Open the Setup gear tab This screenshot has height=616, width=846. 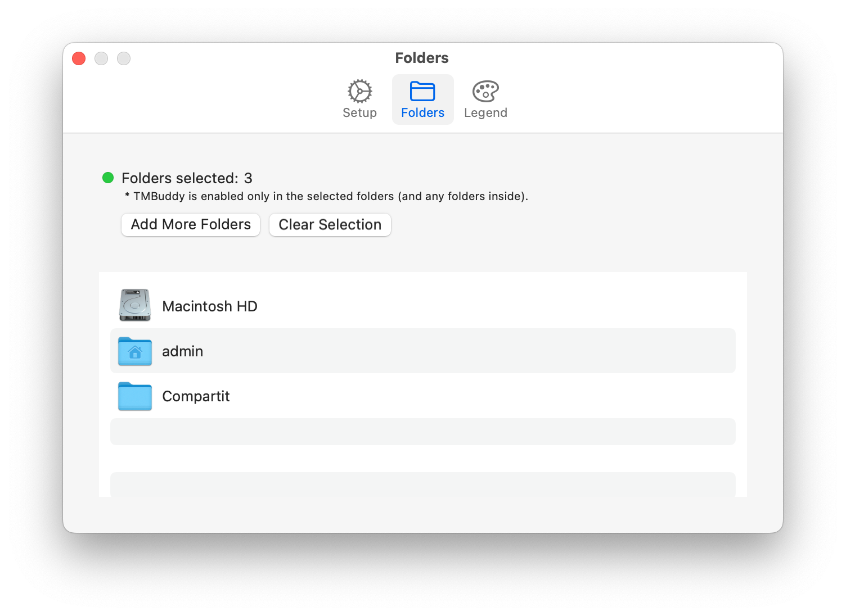click(359, 99)
